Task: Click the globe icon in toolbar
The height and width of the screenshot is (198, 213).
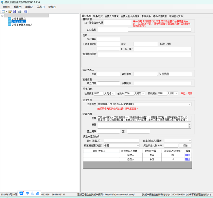Action: point(25,12)
